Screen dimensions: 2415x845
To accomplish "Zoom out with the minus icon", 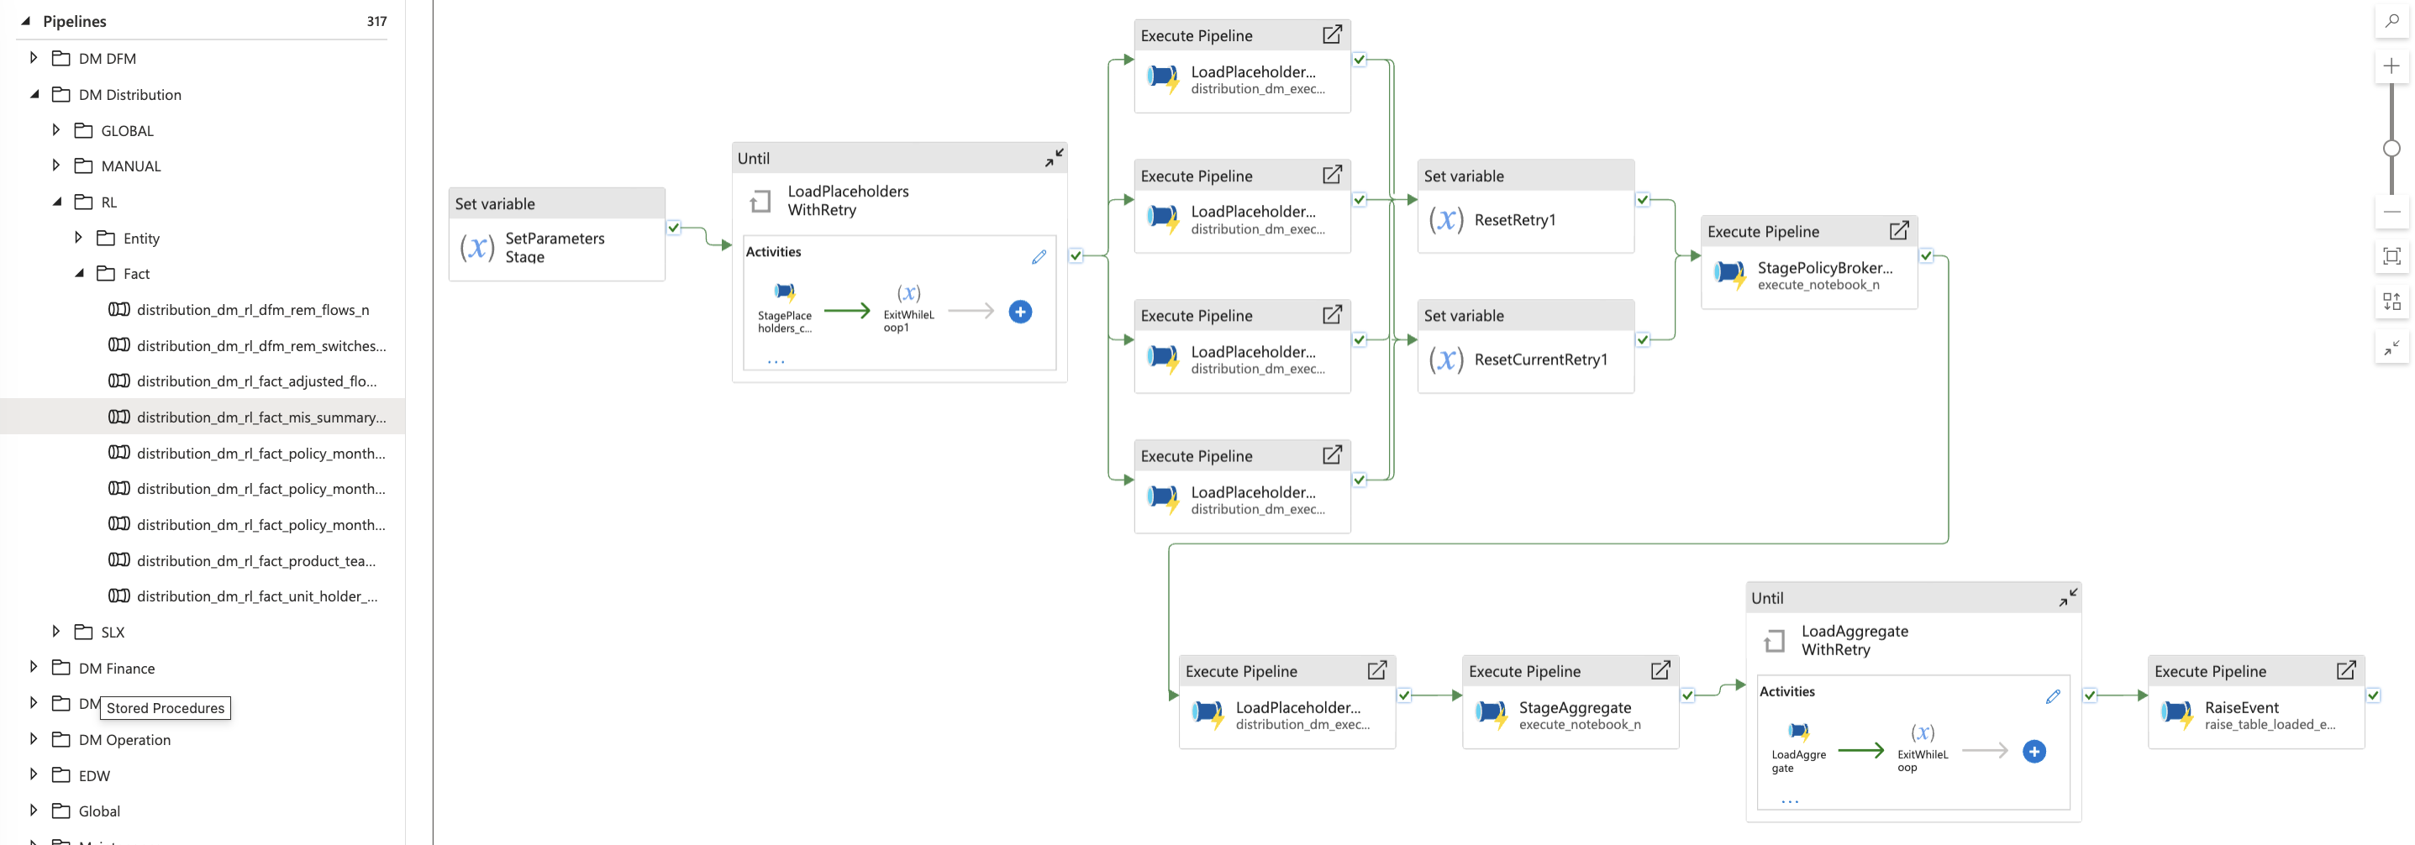I will (x=2391, y=212).
